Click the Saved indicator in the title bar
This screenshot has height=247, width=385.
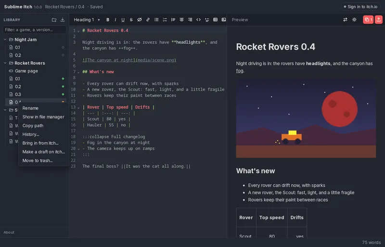tap(95, 7)
